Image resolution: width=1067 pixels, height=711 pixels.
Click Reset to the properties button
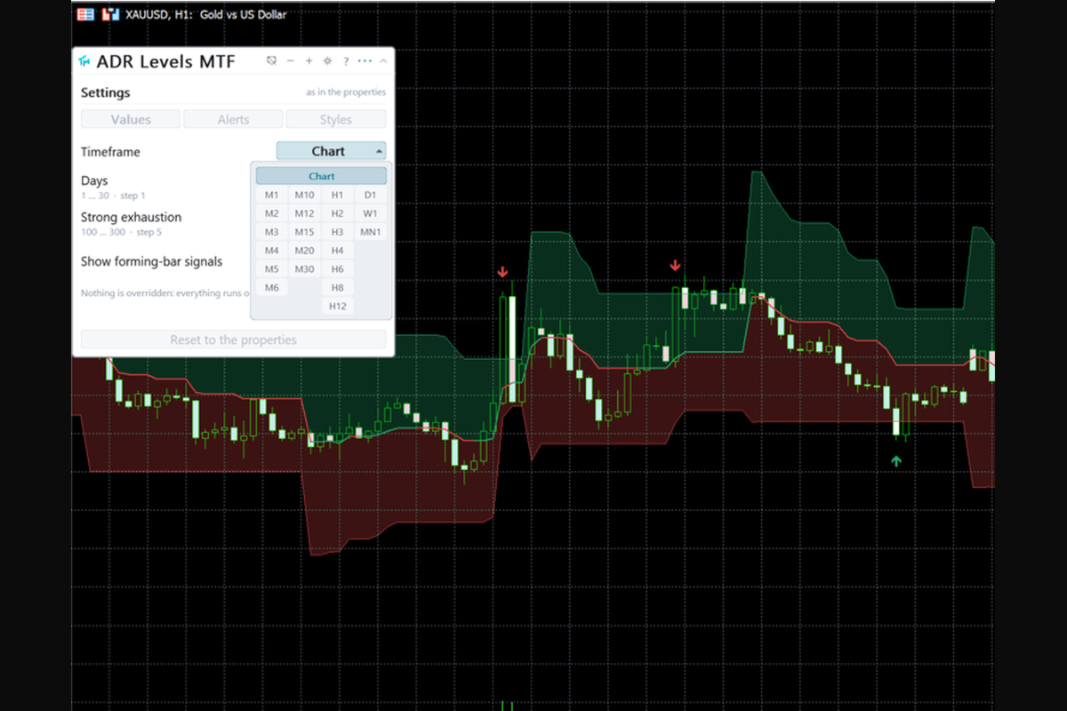tap(234, 340)
